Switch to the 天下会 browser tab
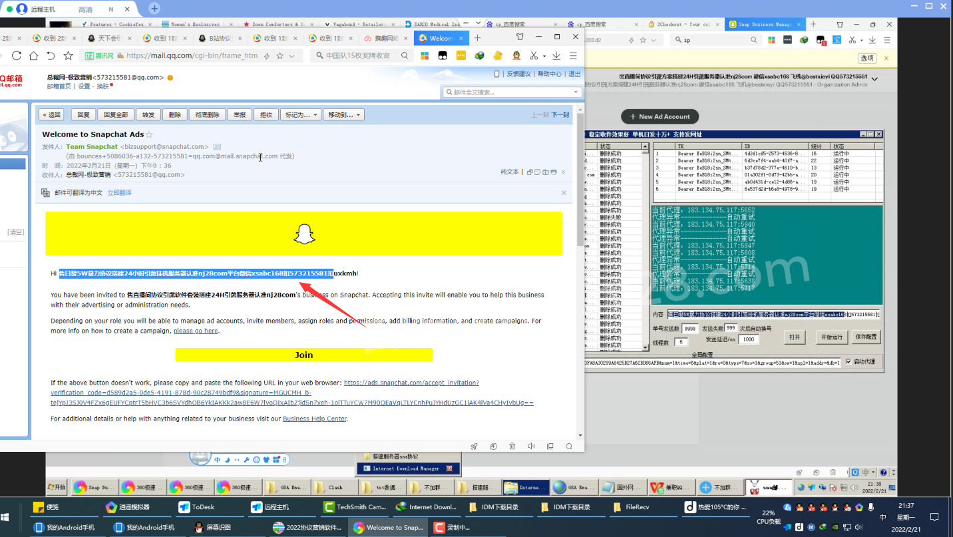The image size is (953, 537). pos(110,38)
